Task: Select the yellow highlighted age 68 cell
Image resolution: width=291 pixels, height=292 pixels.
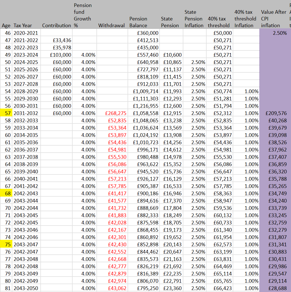Action: (x=6, y=193)
